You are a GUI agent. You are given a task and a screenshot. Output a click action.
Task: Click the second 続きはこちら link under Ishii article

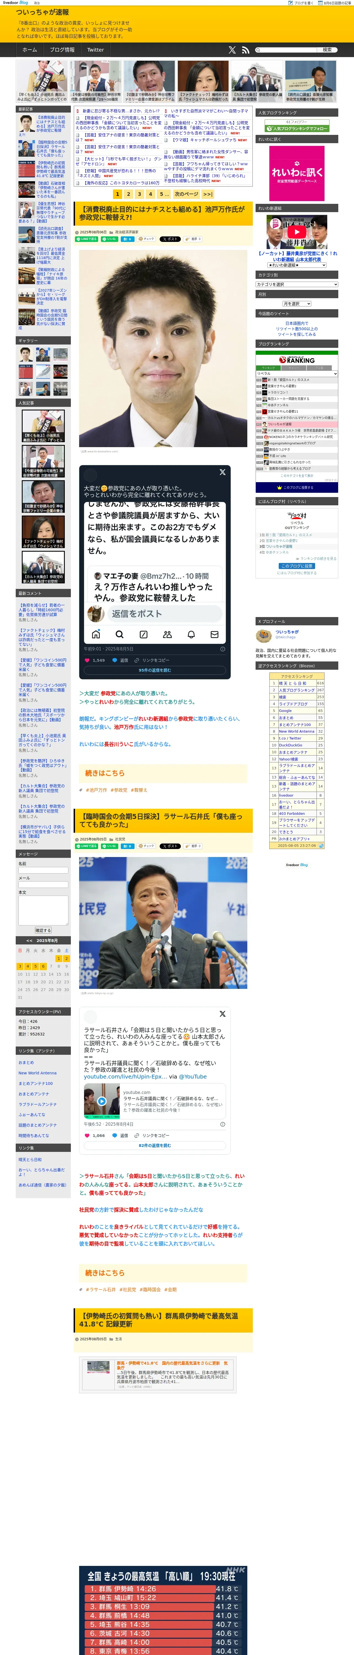pyautogui.click(x=105, y=1273)
